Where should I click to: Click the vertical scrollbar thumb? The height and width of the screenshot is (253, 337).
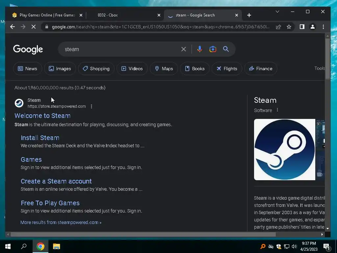coord(327,59)
